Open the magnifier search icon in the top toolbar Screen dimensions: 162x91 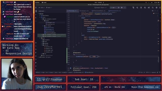click(153, 8)
